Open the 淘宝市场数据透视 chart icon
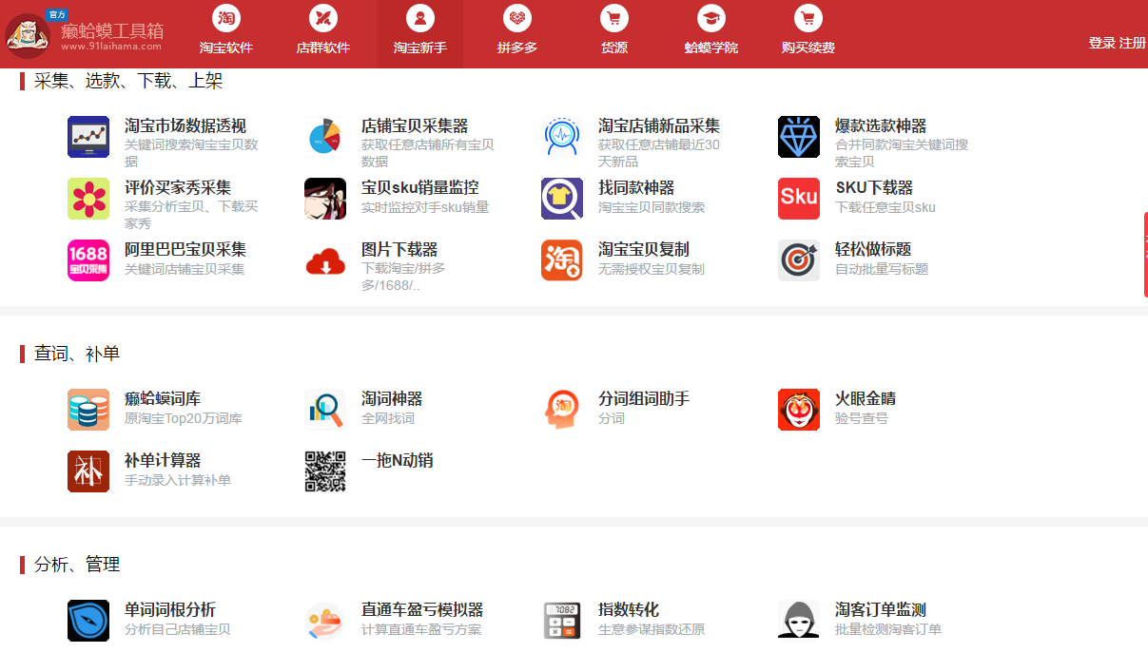This screenshot has height=653, width=1148. pos(88,137)
